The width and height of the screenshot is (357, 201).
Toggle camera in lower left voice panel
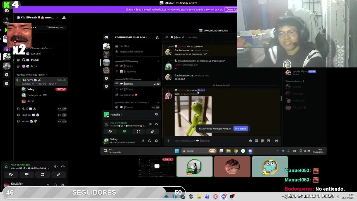point(11,174)
